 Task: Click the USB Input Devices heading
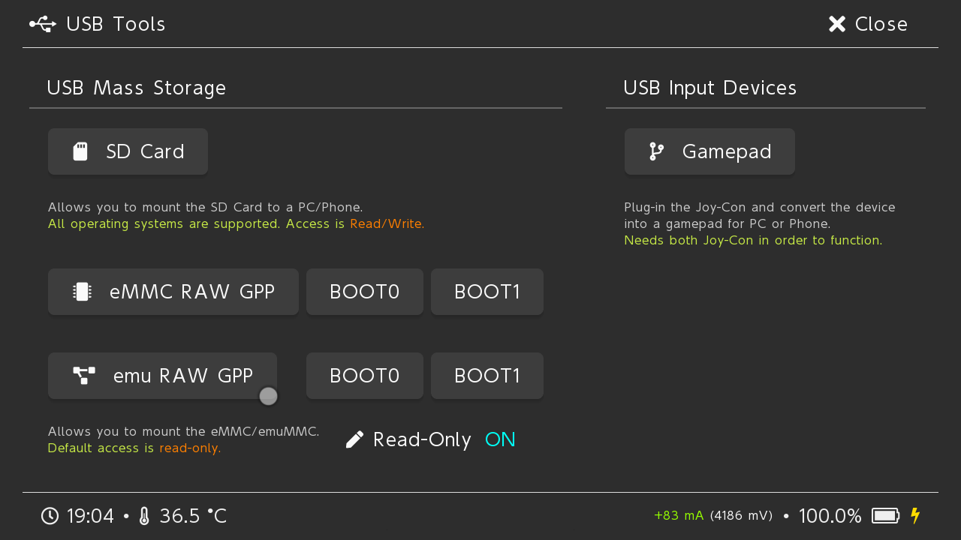pyautogui.click(x=710, y=88)
